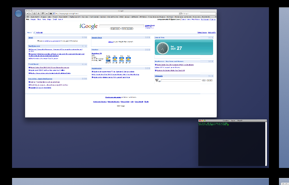Open the Select theme link
289x185 pixels.
(x=202, y=32)
